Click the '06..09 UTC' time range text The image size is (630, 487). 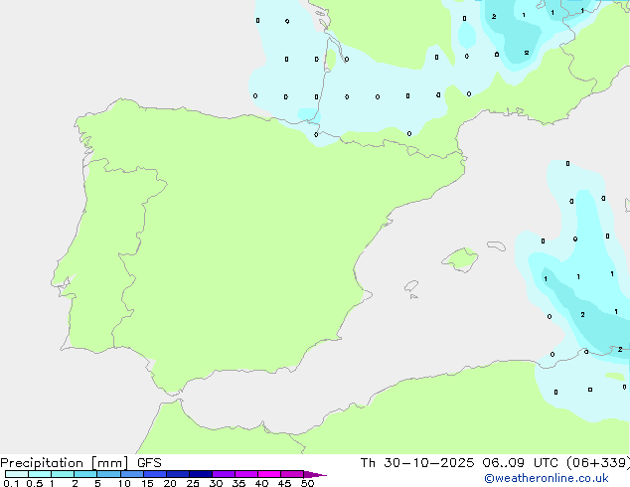tap(521, 463)
